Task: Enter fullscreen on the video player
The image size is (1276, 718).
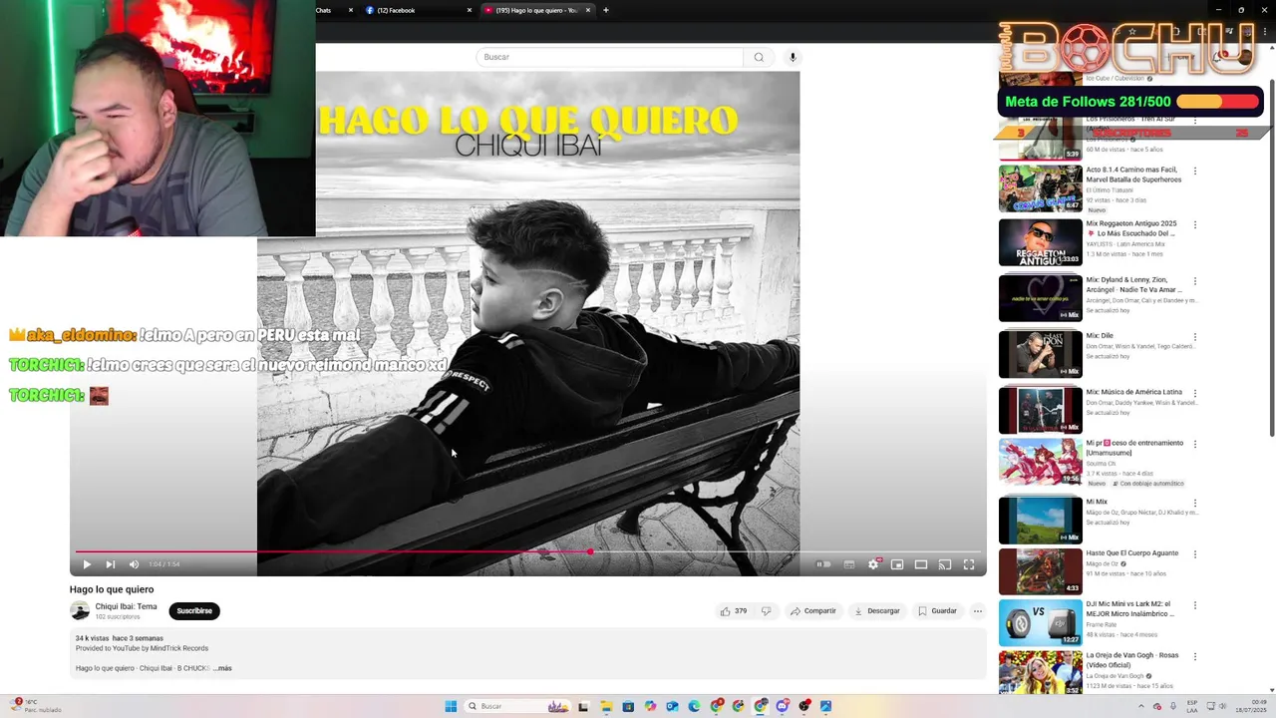Action: tap(969, 564)
